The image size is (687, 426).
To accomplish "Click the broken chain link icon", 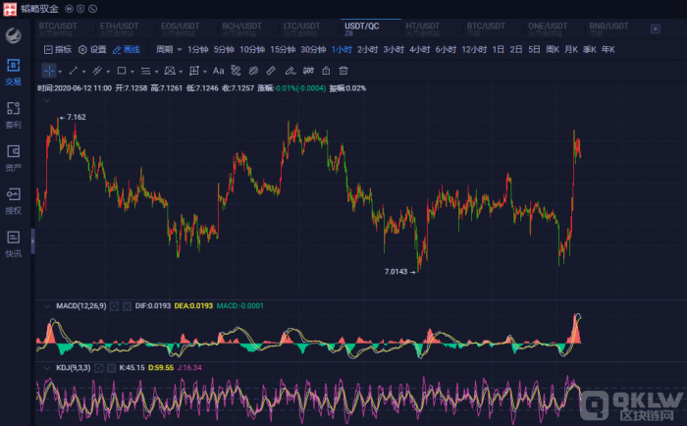I will [x=236, y=71].
